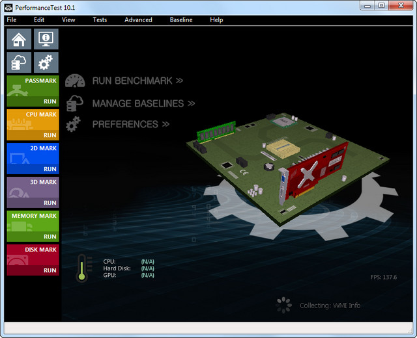The height and width of the screenshot is (338, 417).
Task: Run the 3D Mark test
Action: pos(50,203)
